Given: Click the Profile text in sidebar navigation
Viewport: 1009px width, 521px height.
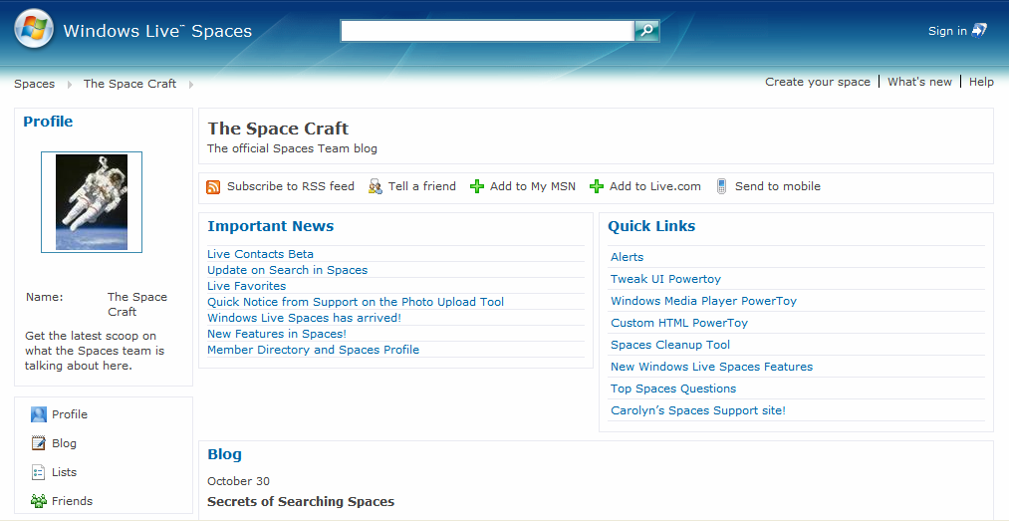Looking at the screenshot, I should point(70,414).
